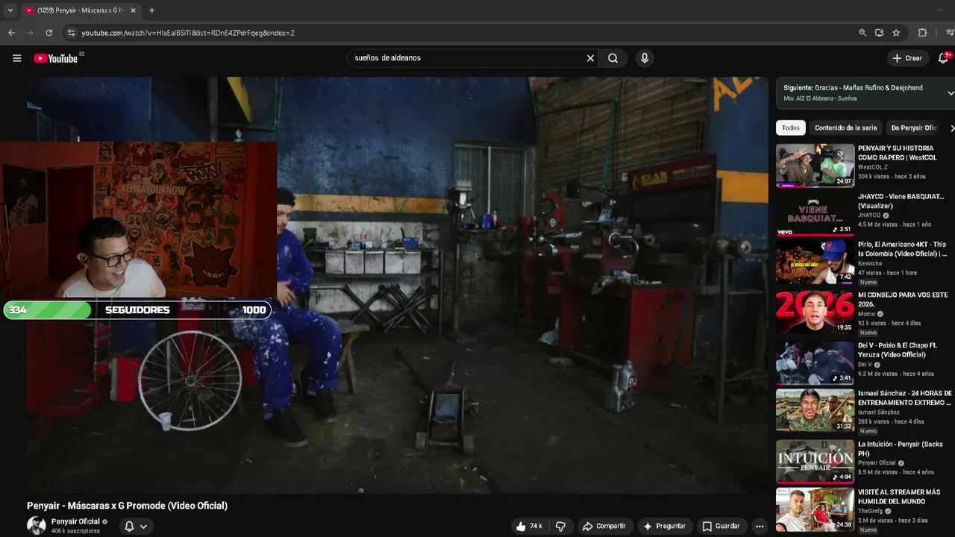
Task: Open JHAYCO Viene BASQUIAT thumbnail
Action: [x=815, y=213]
